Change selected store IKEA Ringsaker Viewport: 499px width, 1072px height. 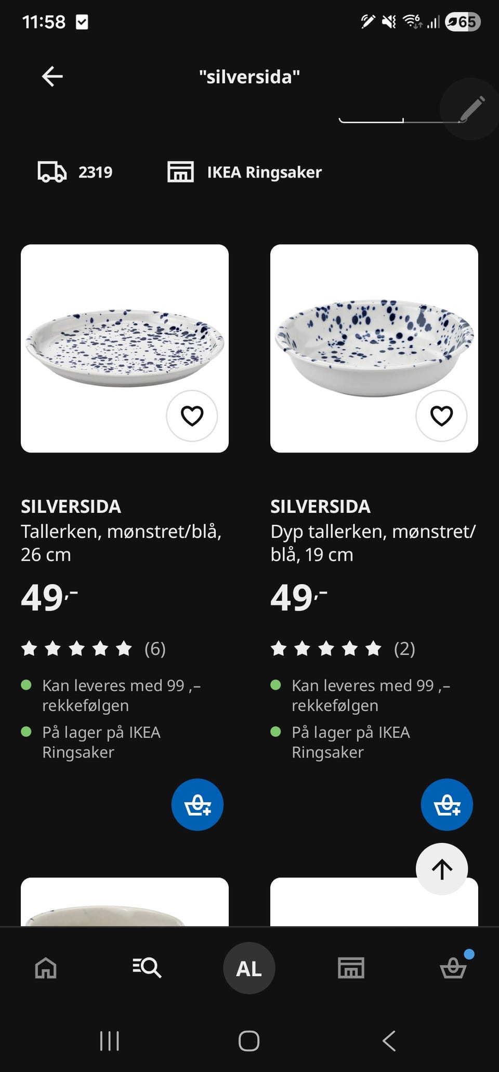(x=245, y=172)
